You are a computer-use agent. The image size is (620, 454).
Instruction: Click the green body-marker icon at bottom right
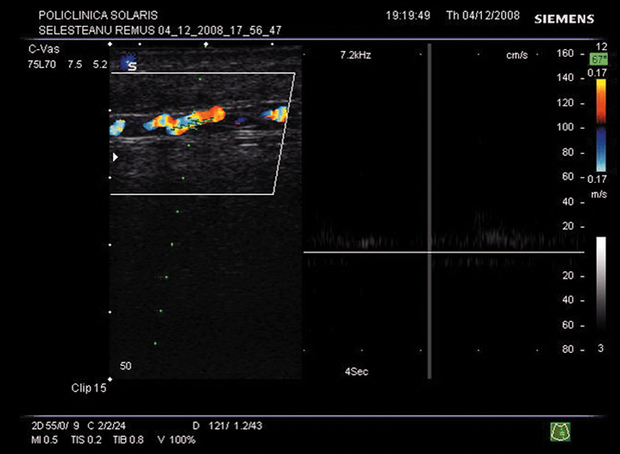pos(561,429)
